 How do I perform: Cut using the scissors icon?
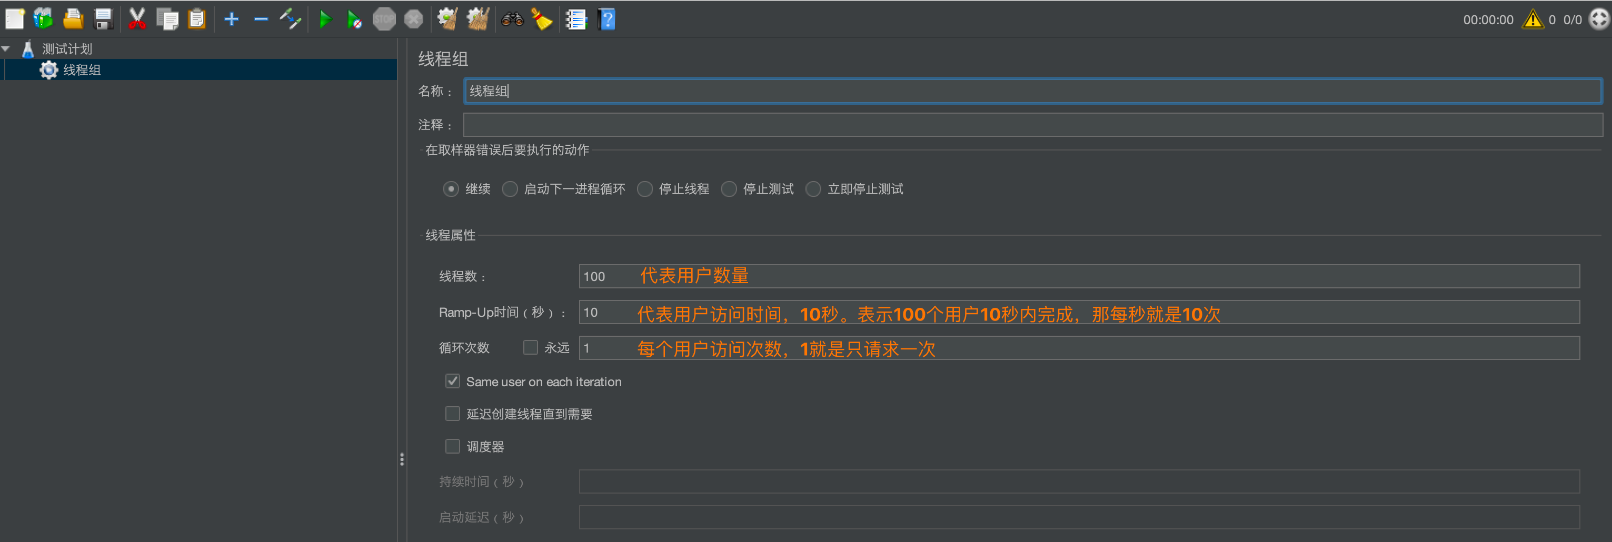point(137,19)
